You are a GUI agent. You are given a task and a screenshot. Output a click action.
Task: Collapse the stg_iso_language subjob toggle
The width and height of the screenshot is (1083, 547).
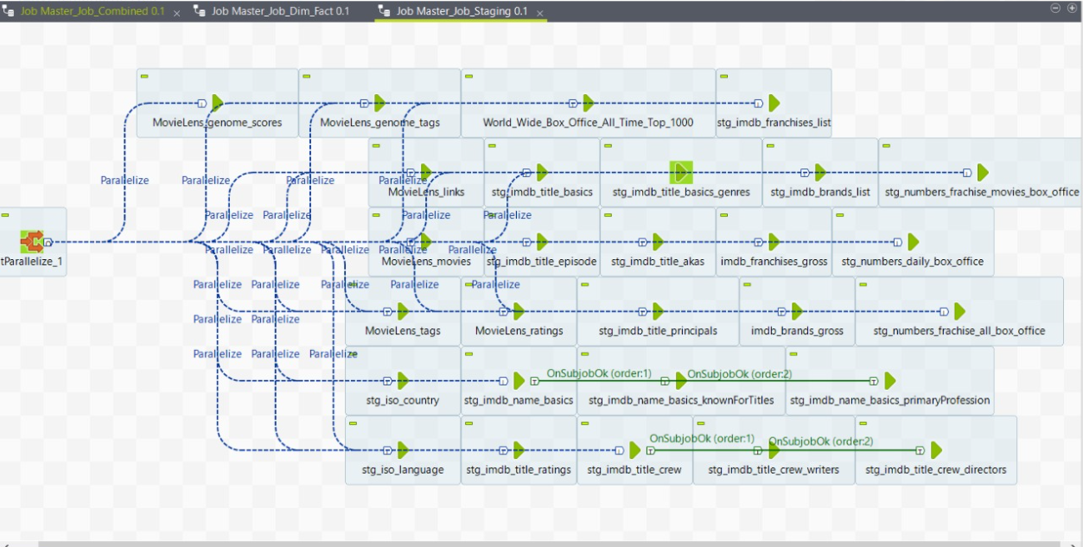coord(351,422)
